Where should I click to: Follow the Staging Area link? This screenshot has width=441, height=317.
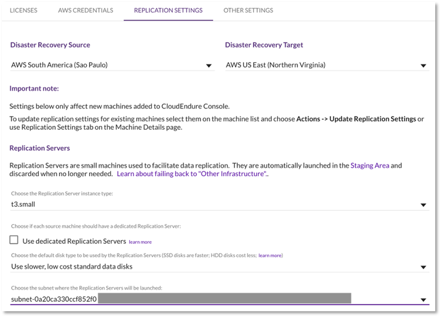(x=370, y=165)
